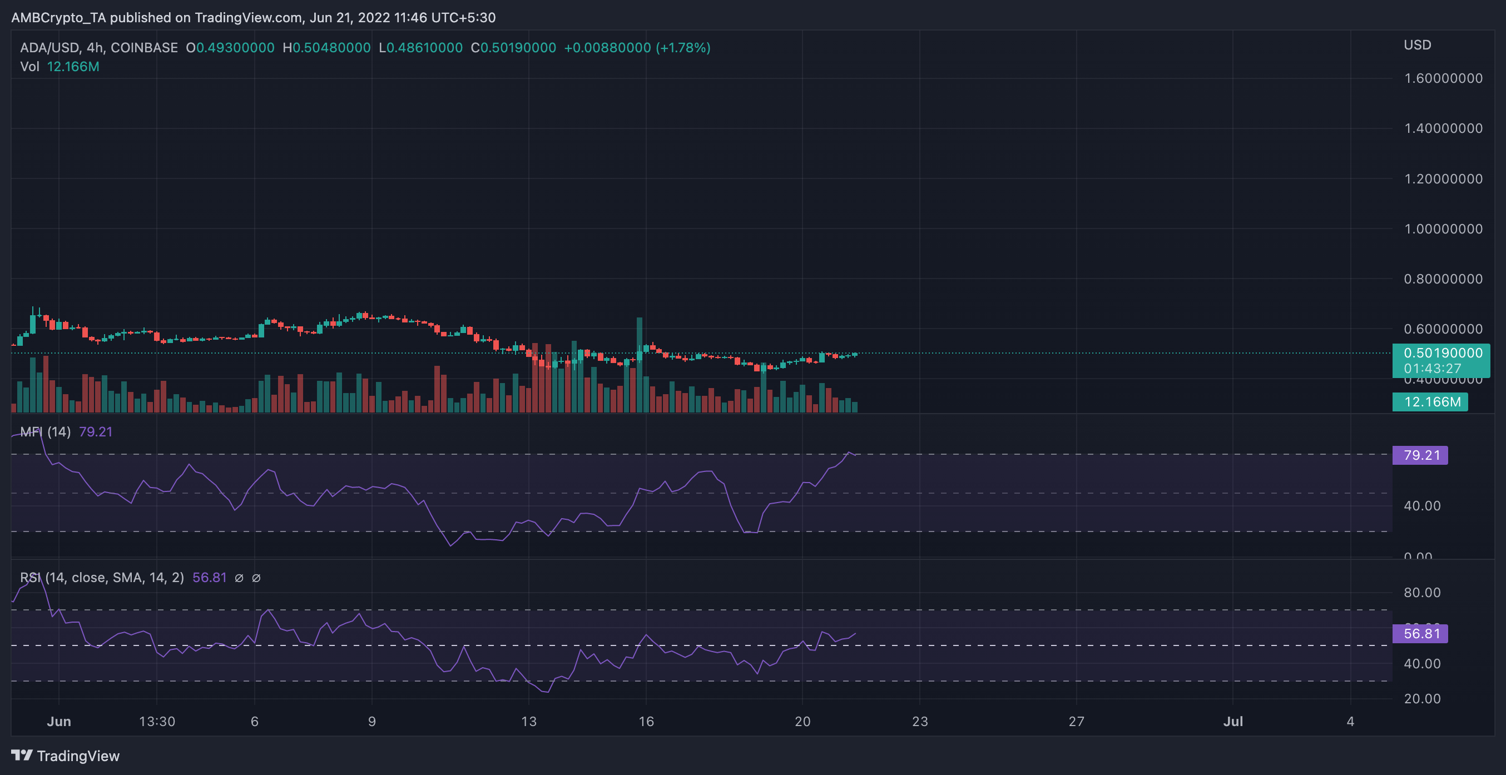Screen dimensions: 1506x775
Task: Click the 13:30 label on the time axis
Action: coord(157,722)
